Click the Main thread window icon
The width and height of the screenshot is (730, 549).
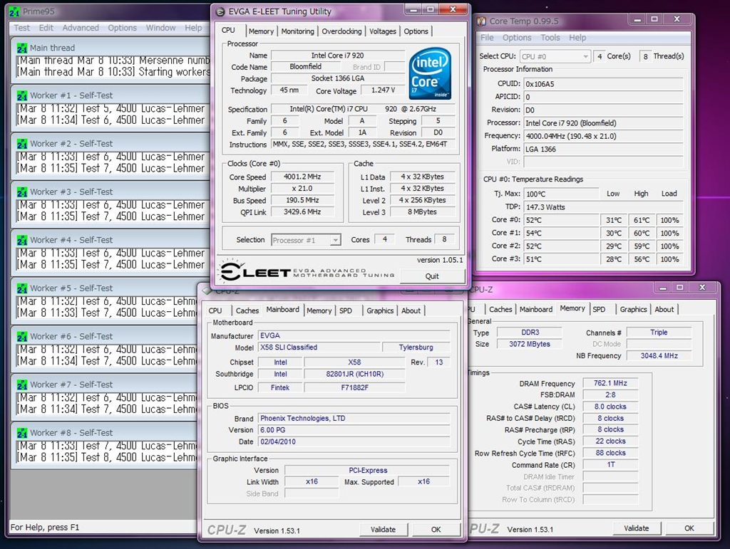coord(22,48)
